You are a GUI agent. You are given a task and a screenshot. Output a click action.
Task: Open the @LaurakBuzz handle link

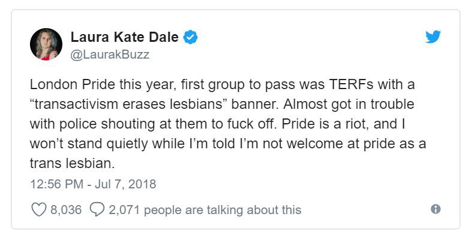point(110,54)
